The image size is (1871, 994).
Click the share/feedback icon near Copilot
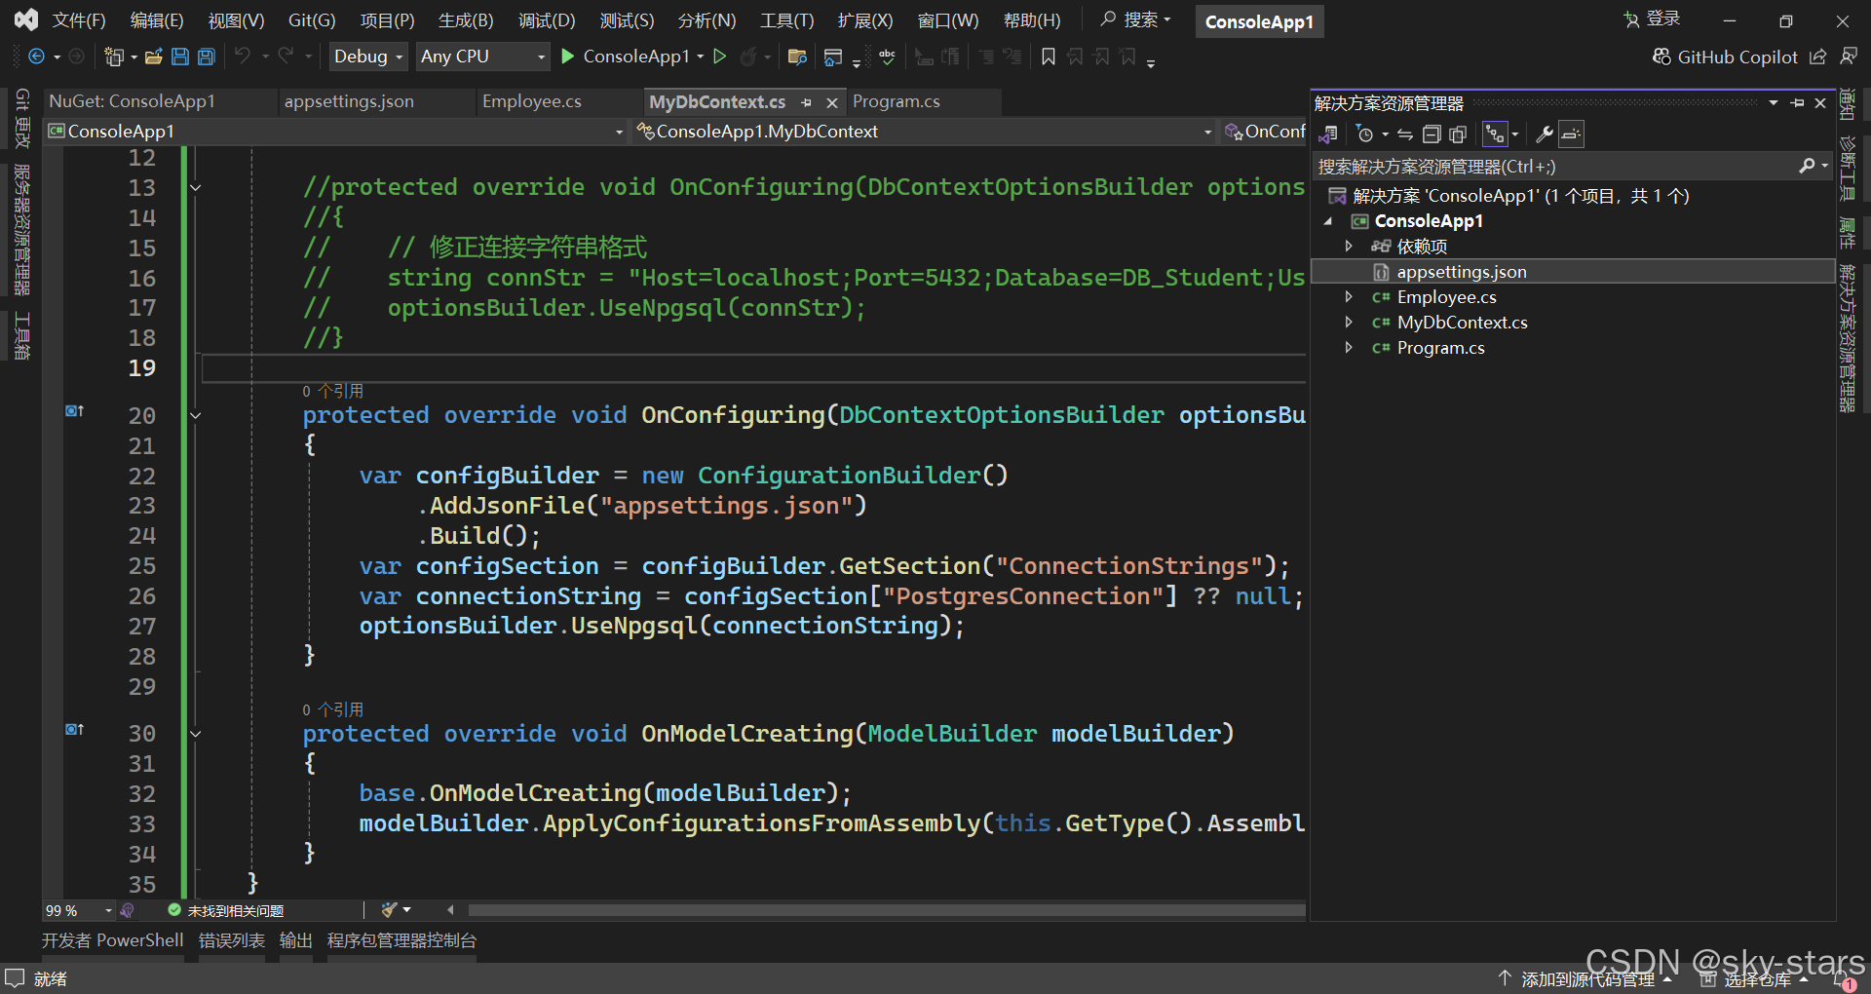1817,57
